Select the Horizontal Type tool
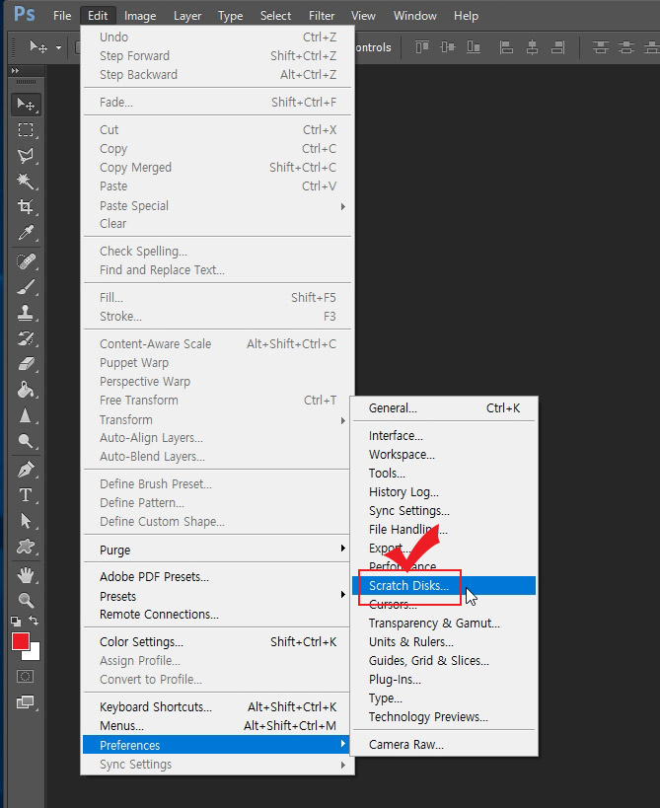Viewport: 660px width, 808px height. pyautogui.click(x=26, y=495)
